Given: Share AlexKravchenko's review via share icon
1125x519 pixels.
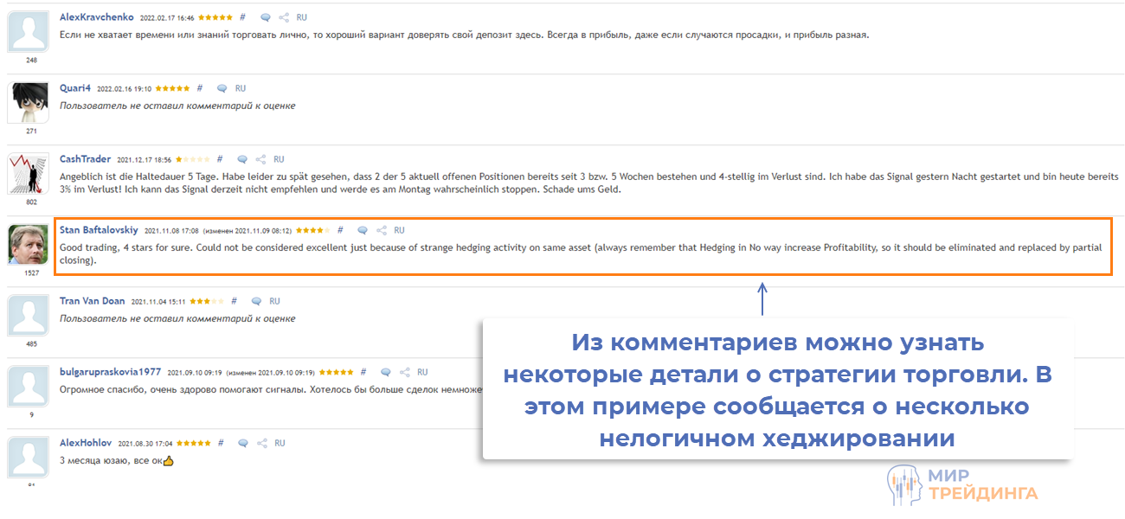Looking at the screenshot, I should click(283, 17).
